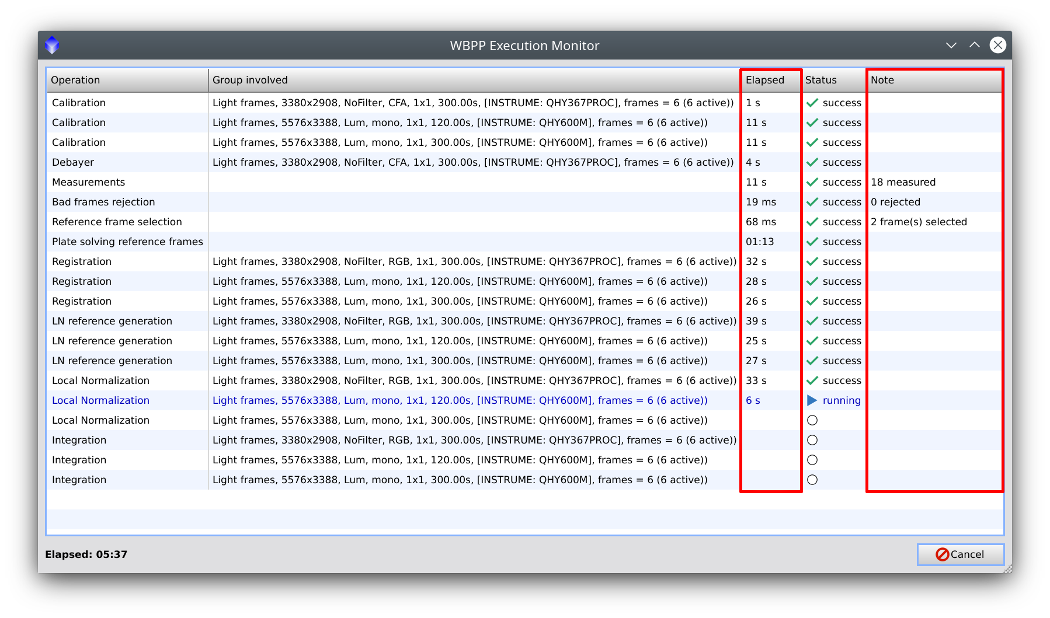Click green checkmark in Measurements row
The width and height of the screenshot is (1050, 618).
(812, 182)
